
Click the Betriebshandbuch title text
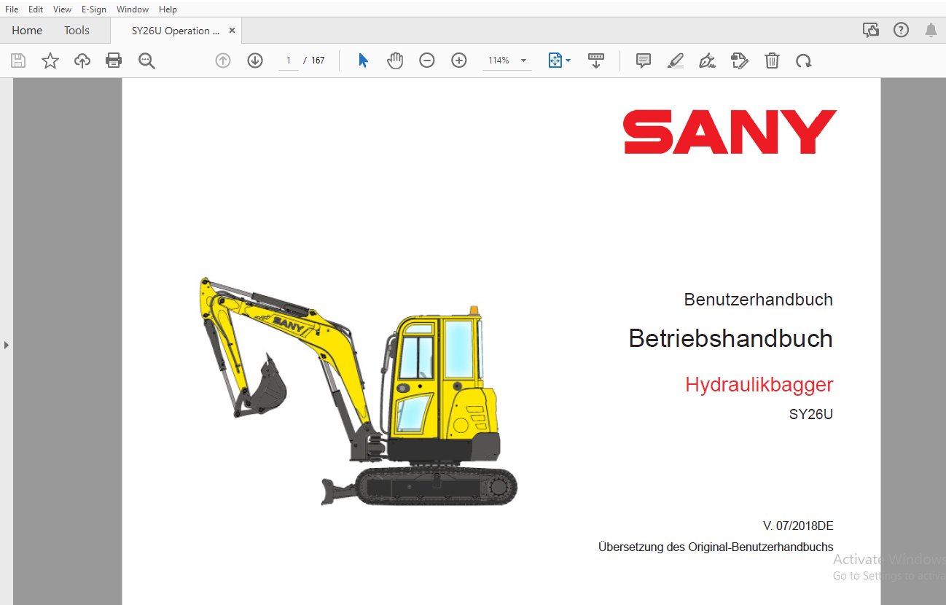730,338
